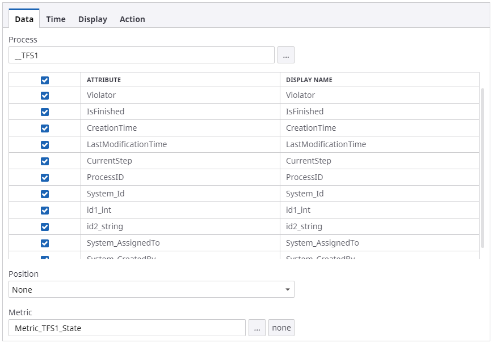Edit the Violator display name cell

click(x=379, y=96)
